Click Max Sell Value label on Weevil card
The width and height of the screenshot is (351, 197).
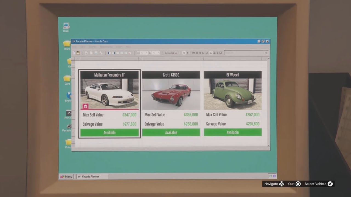coord(216,115)
